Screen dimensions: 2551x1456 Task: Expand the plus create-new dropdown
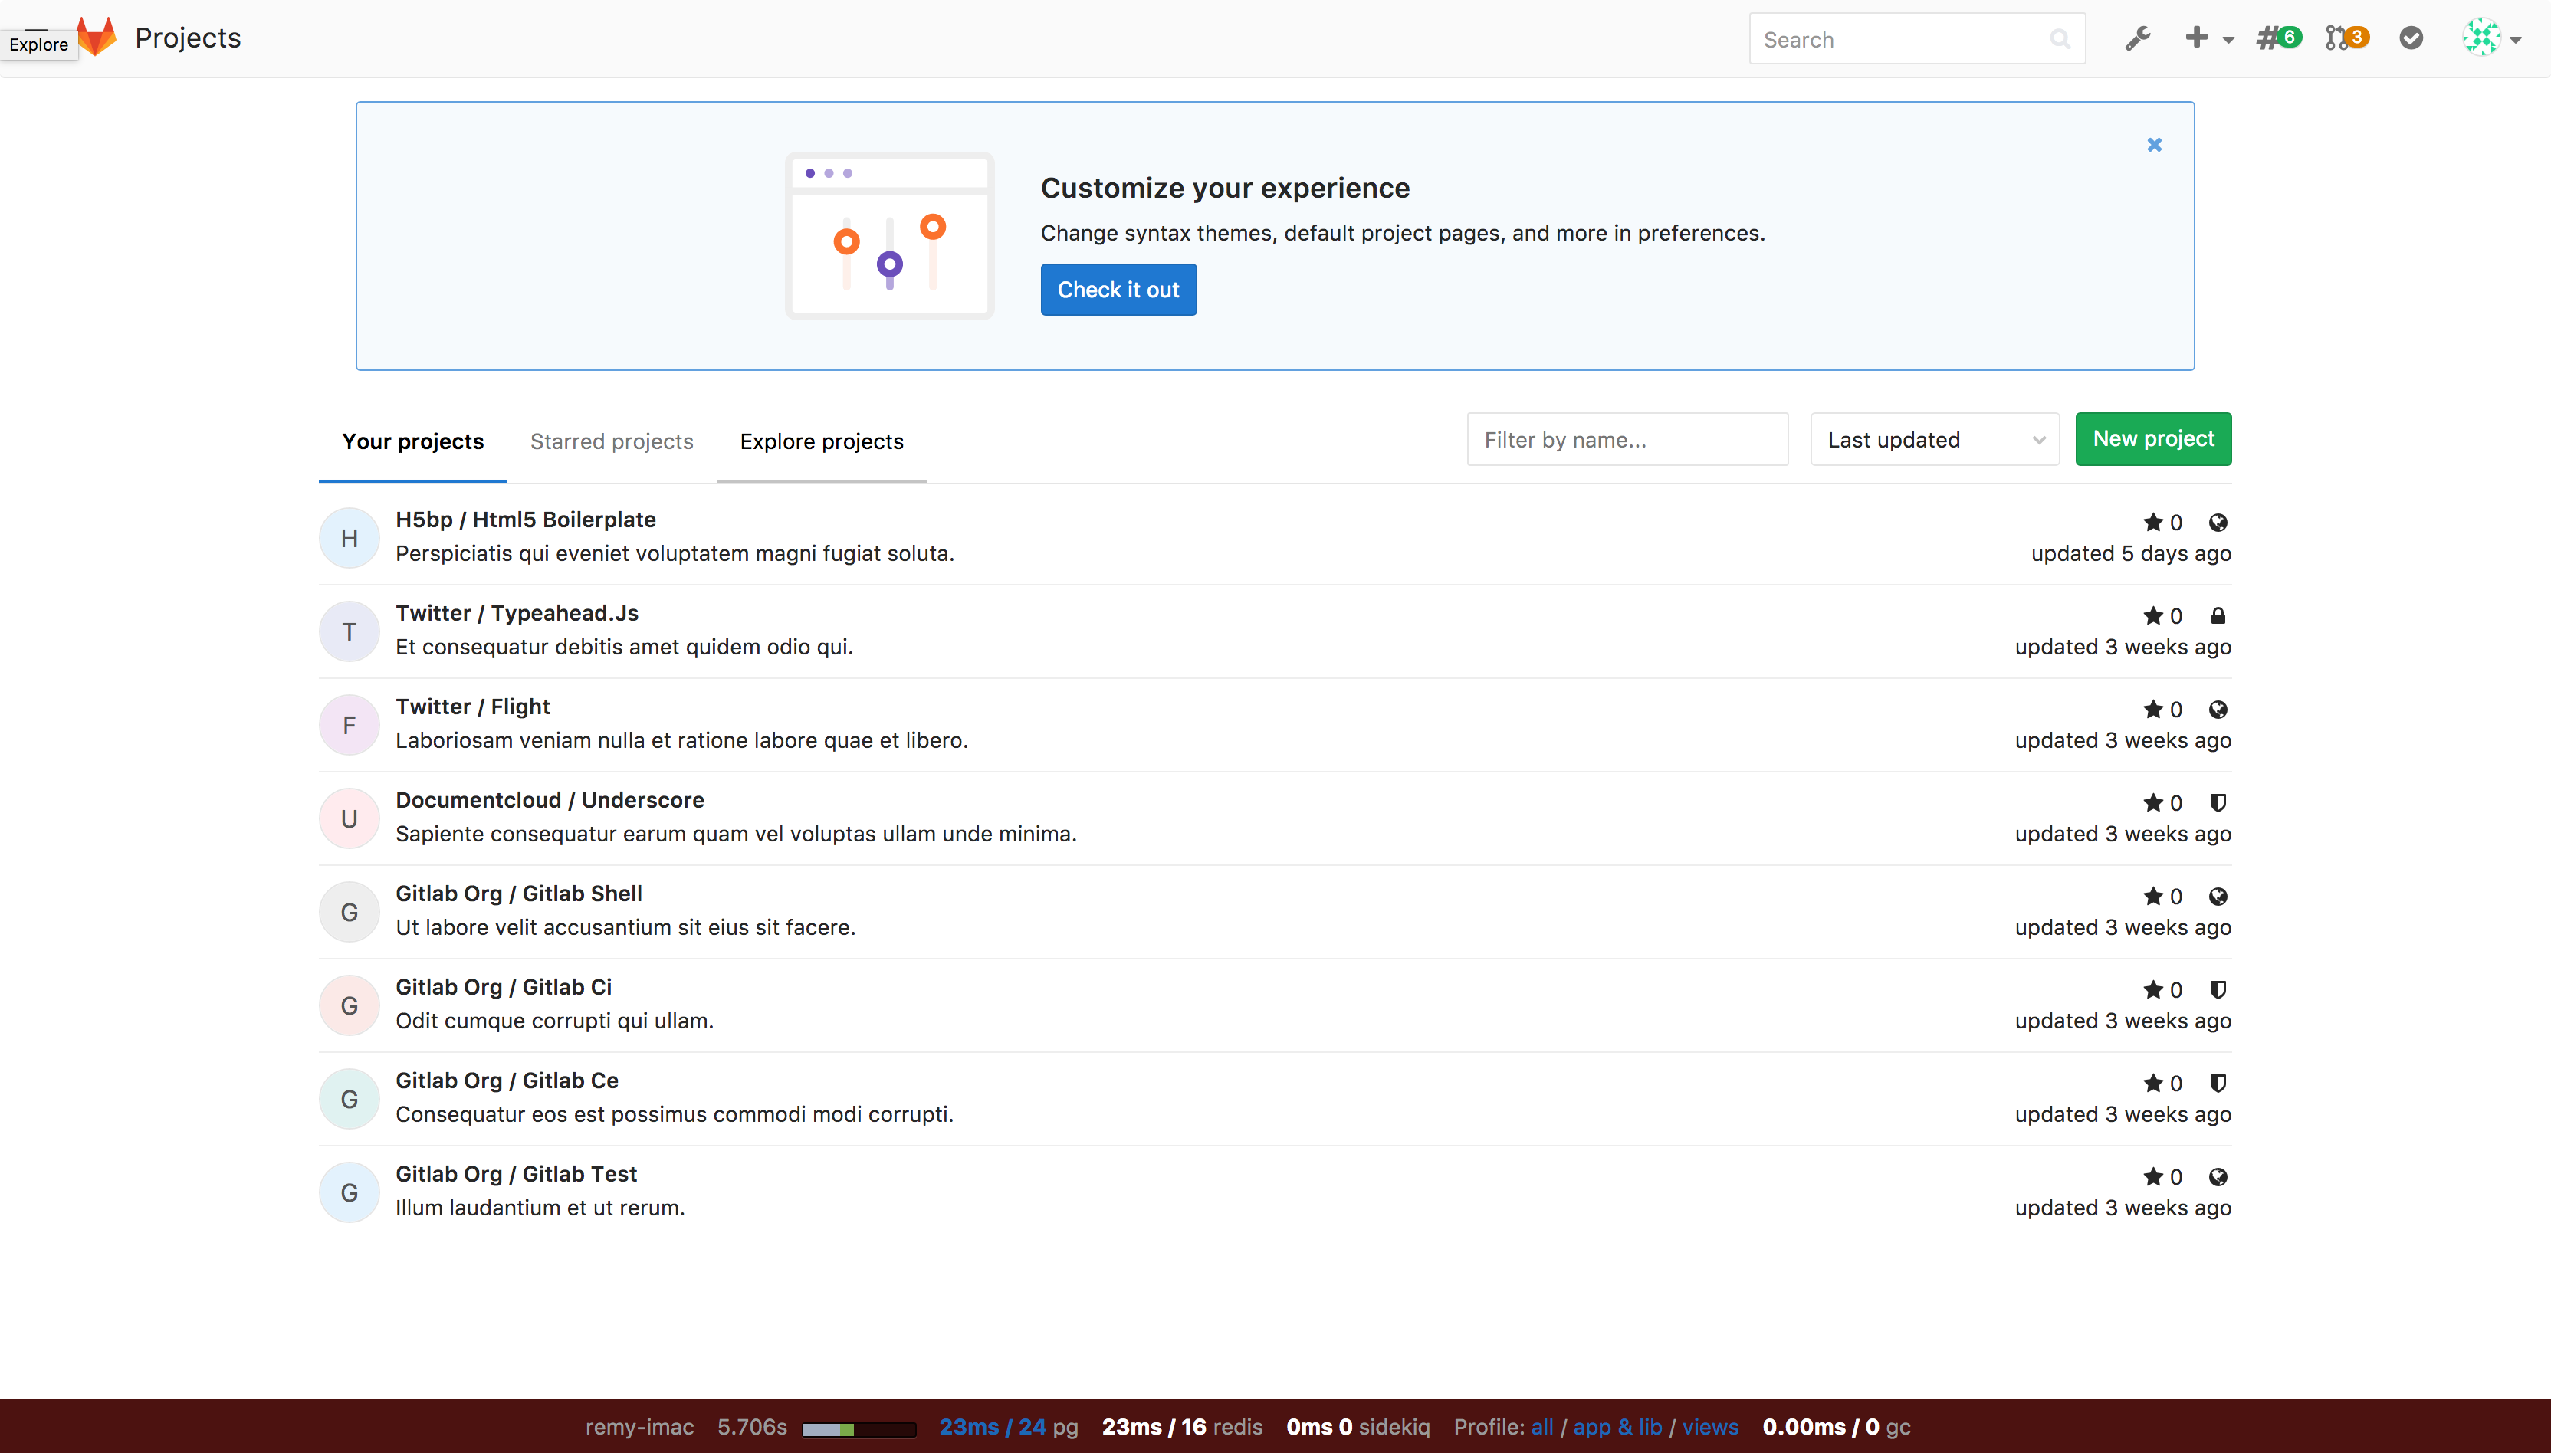point(2207,38)
